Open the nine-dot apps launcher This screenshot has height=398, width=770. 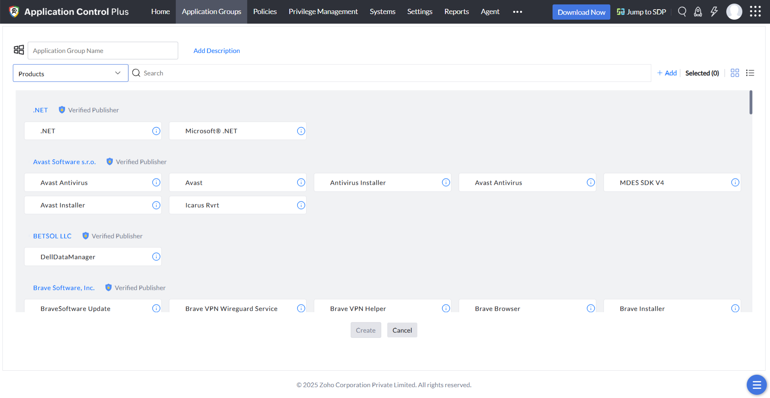755,12
